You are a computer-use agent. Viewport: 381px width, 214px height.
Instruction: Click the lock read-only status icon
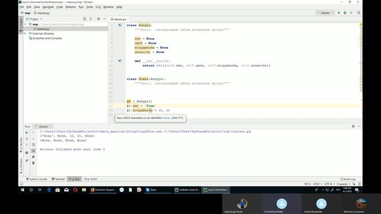(x=354, y=184)
